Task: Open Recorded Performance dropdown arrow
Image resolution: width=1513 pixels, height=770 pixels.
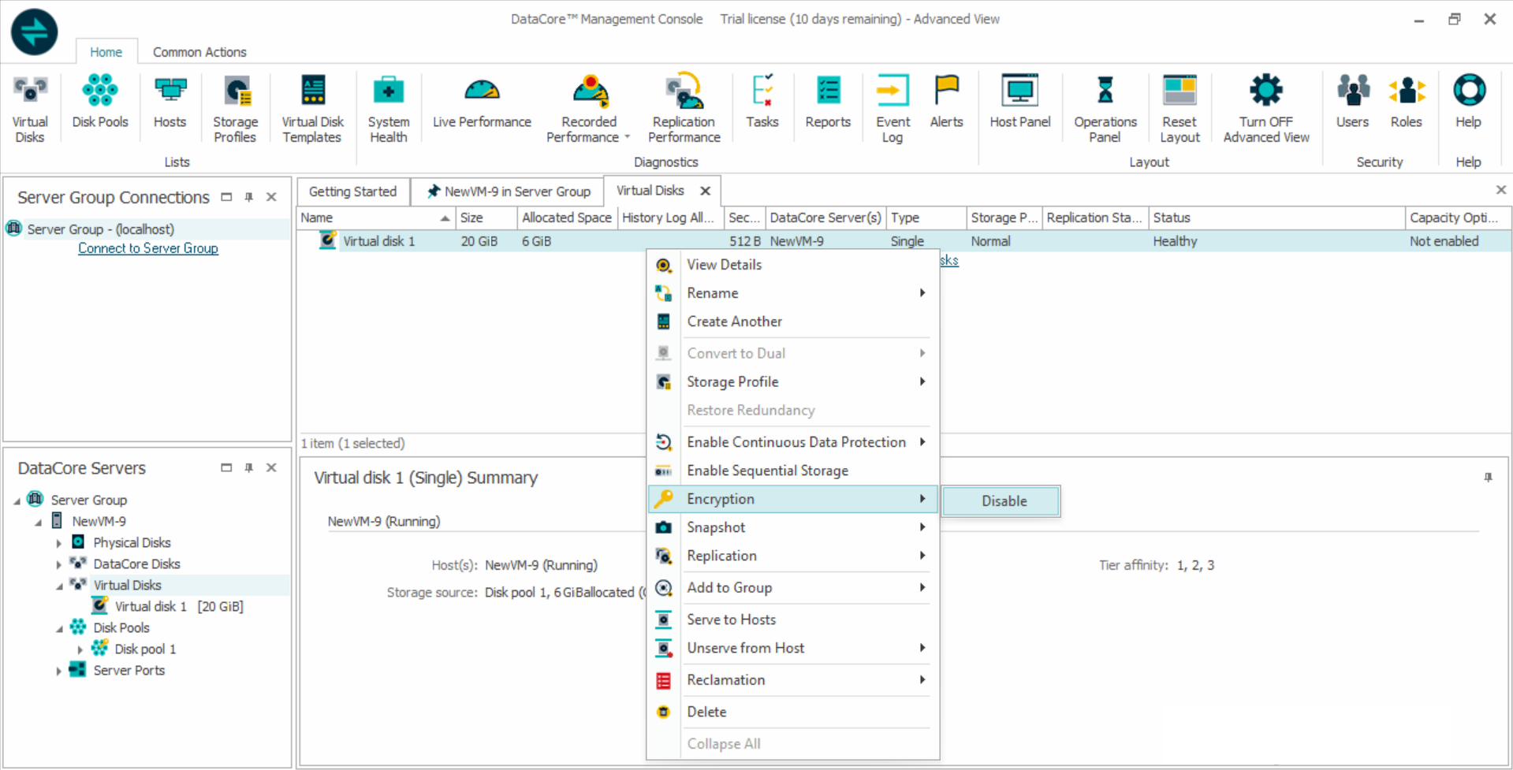Action: tap(628, 137)
